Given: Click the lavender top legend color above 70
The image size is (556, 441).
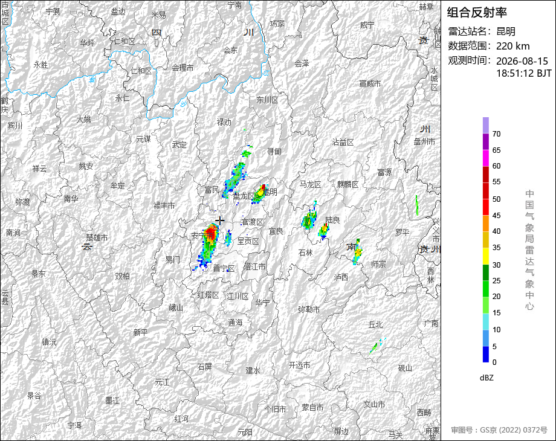Looking at the screenshot, I should (486, 125).
